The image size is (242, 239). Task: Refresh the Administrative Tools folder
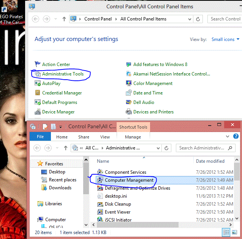(166, 148)
